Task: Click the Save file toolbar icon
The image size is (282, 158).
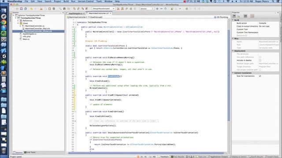Action: [22, 9]
